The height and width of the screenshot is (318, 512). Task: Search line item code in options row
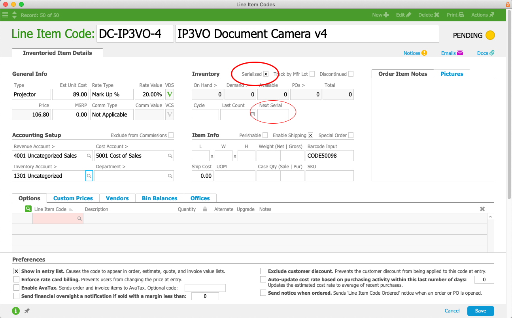pos(79,218)
